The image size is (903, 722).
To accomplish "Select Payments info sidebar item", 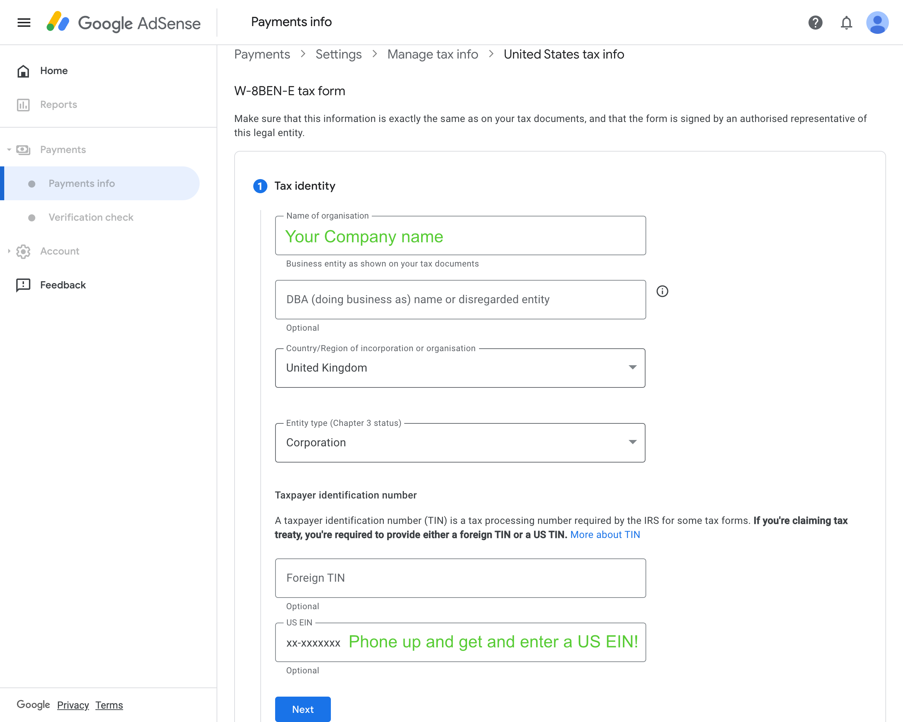I will pos(82,183).
